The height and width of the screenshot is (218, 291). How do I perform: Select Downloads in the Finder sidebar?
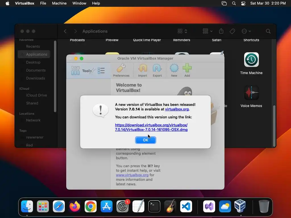36,78
